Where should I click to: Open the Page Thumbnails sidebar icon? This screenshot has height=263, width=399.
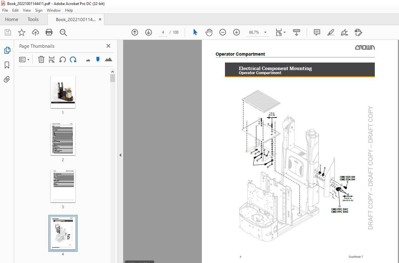coord(7,50)
